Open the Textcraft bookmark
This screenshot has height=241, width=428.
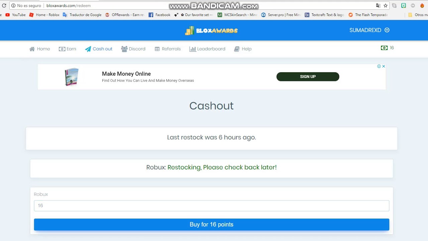324,15
